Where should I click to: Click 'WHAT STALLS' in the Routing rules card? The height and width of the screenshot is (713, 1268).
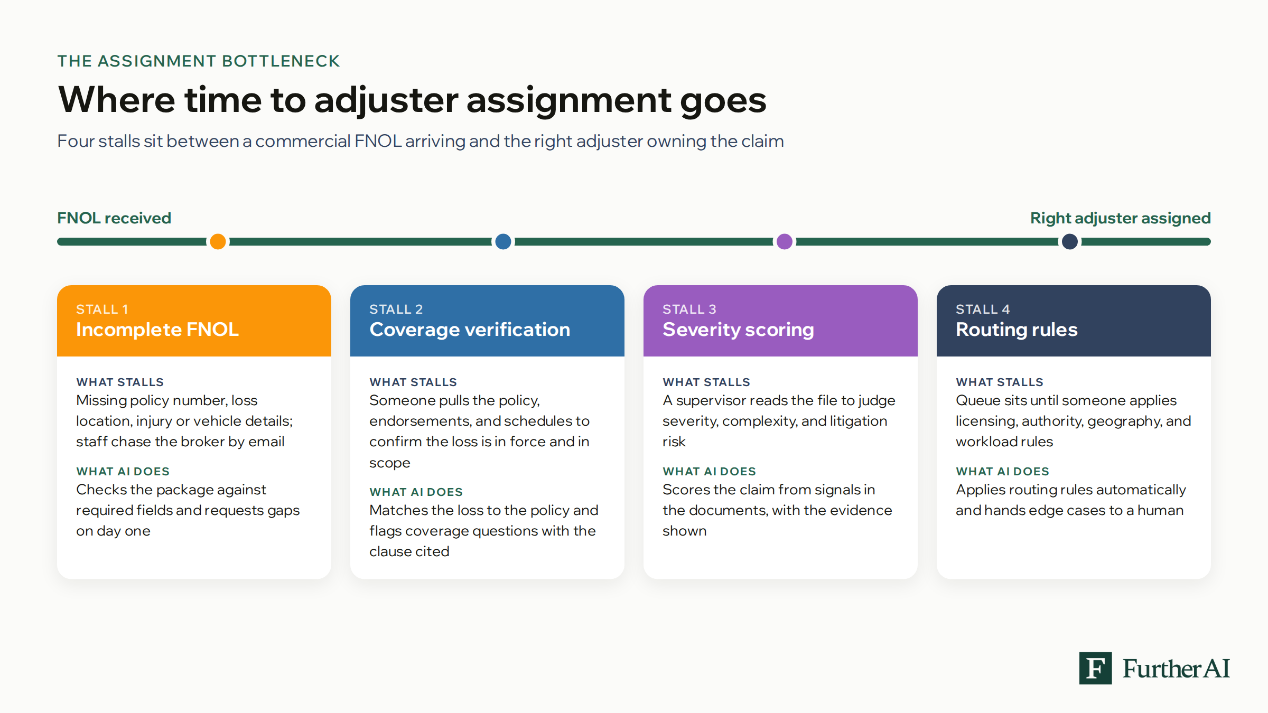(x=1000, y=382)
